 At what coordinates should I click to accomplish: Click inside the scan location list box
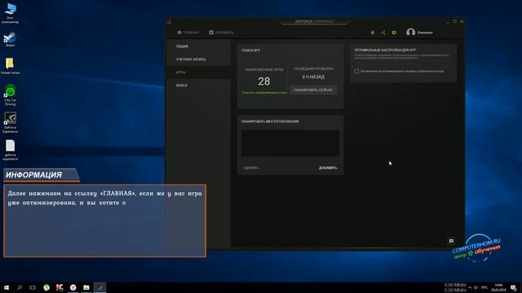click(290, 143)
